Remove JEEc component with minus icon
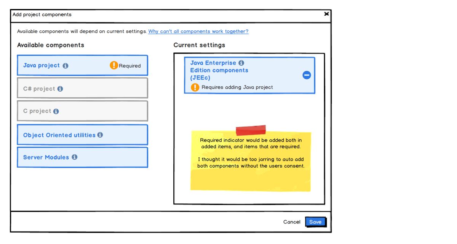Viewport: 457px width, 244px height. (307, 75)
